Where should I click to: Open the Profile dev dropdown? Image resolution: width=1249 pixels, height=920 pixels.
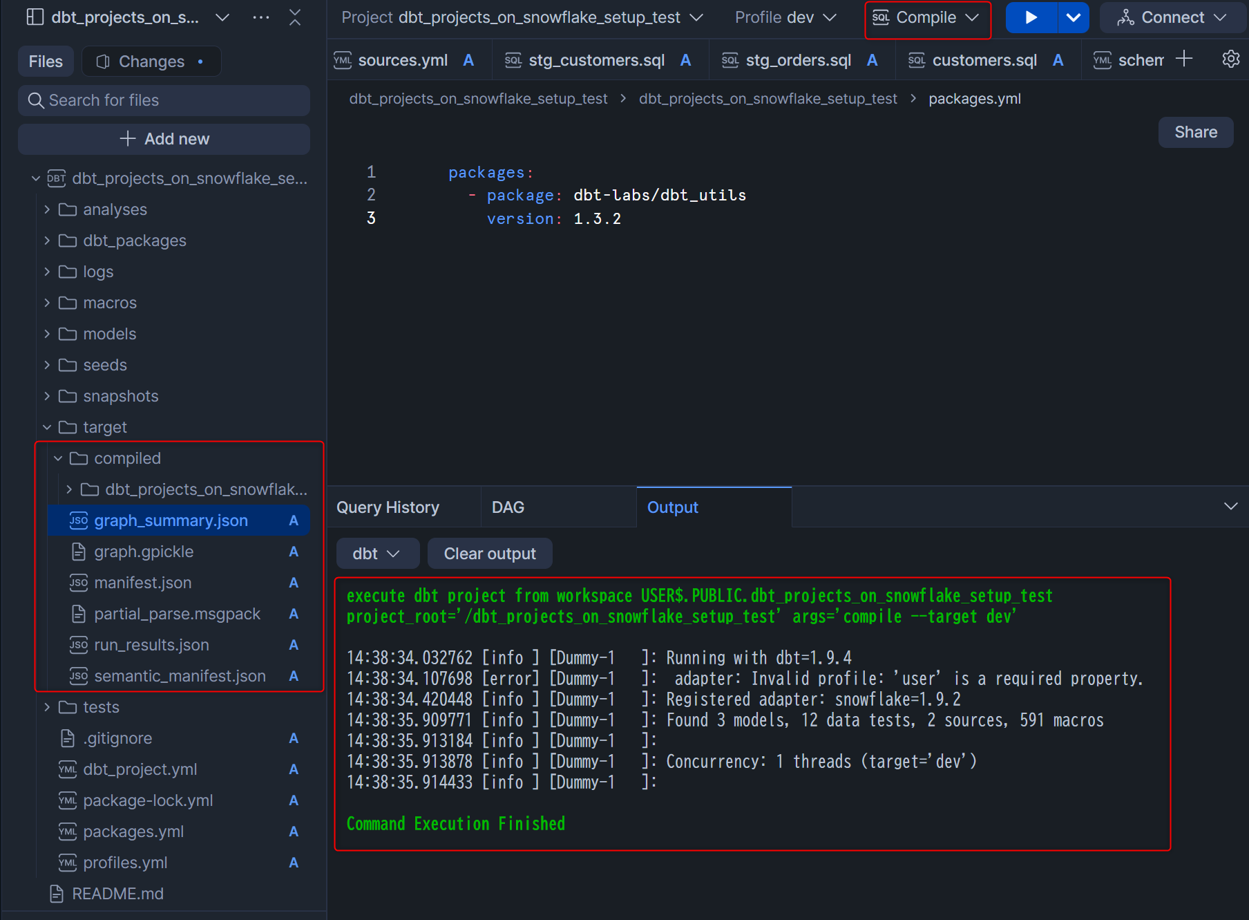coord(785,18)
